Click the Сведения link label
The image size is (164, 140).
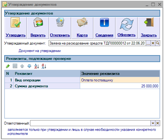(104, 35)
